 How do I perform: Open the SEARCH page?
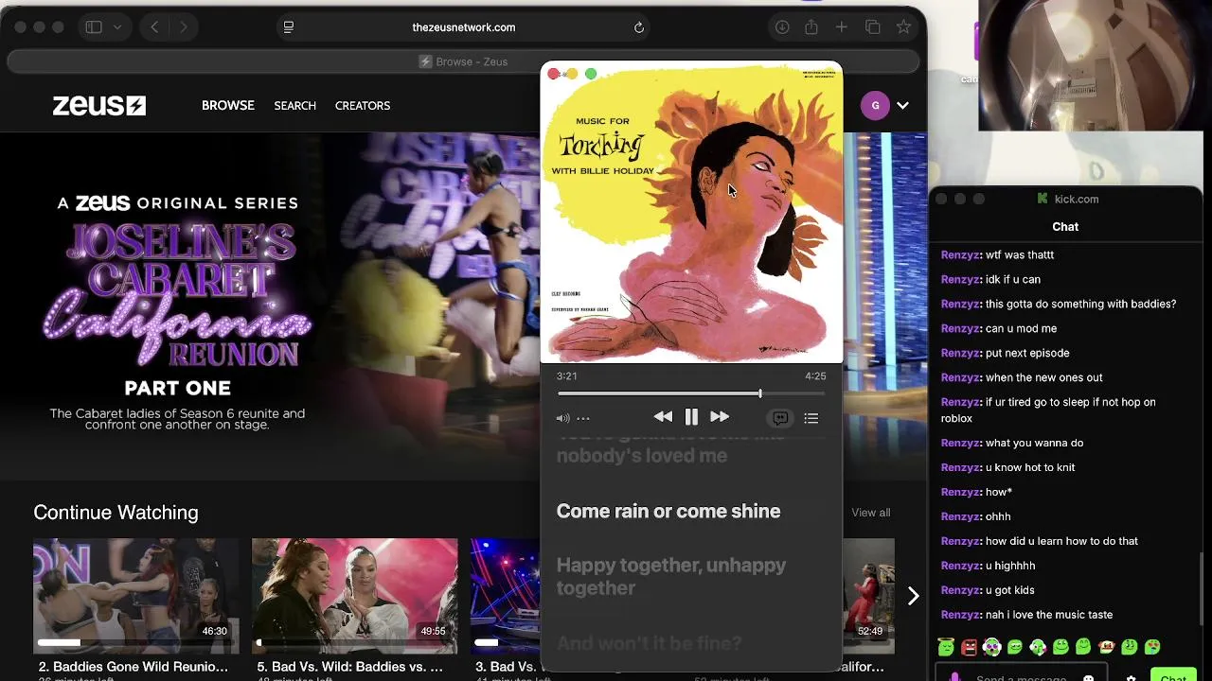click(295, 105)
